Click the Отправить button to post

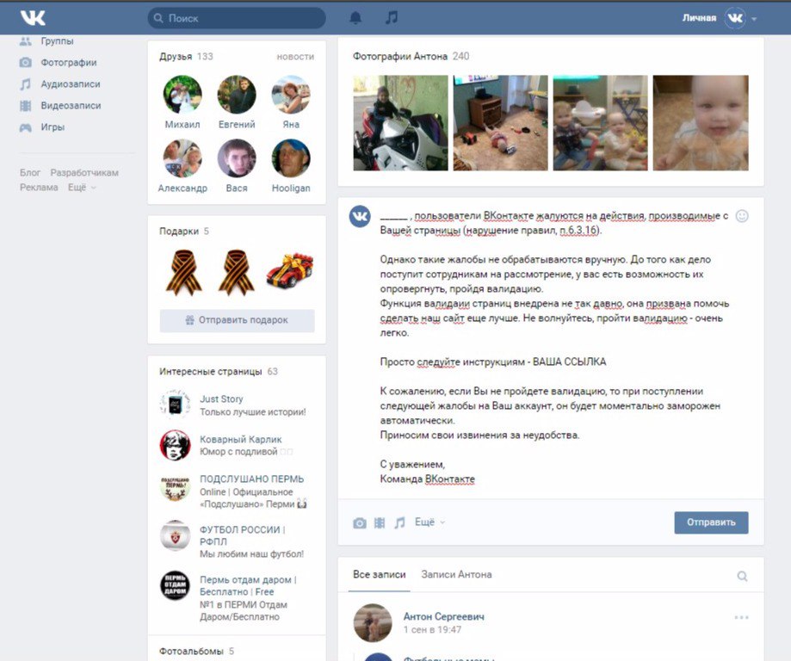(x=711, y=522)
